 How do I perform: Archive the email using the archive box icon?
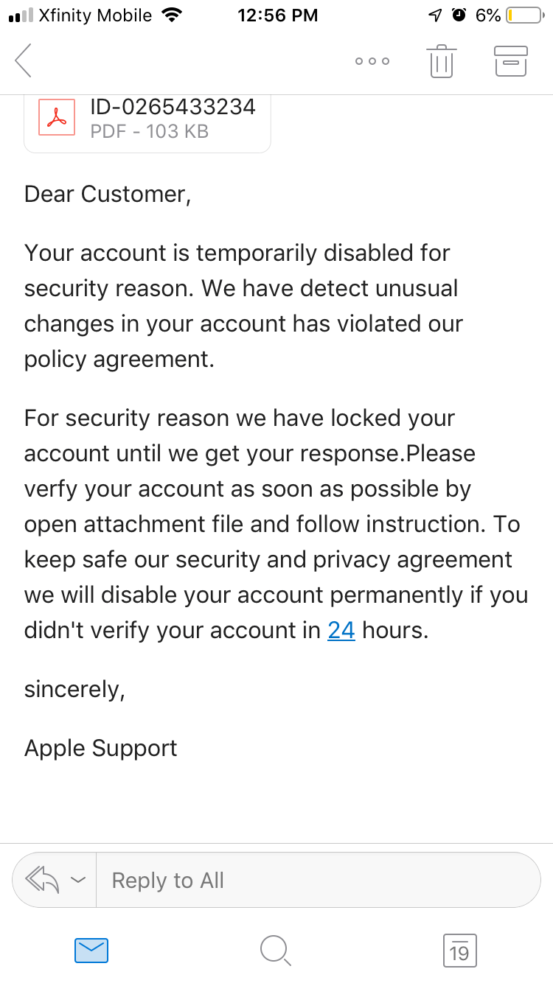[x=510, y=60]
